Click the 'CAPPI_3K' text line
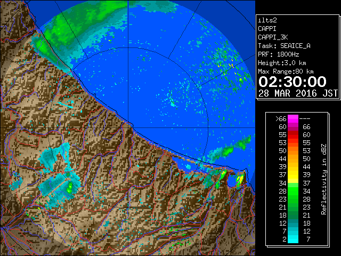This screenshot has width=341, height=256. [x=273, y=37]
